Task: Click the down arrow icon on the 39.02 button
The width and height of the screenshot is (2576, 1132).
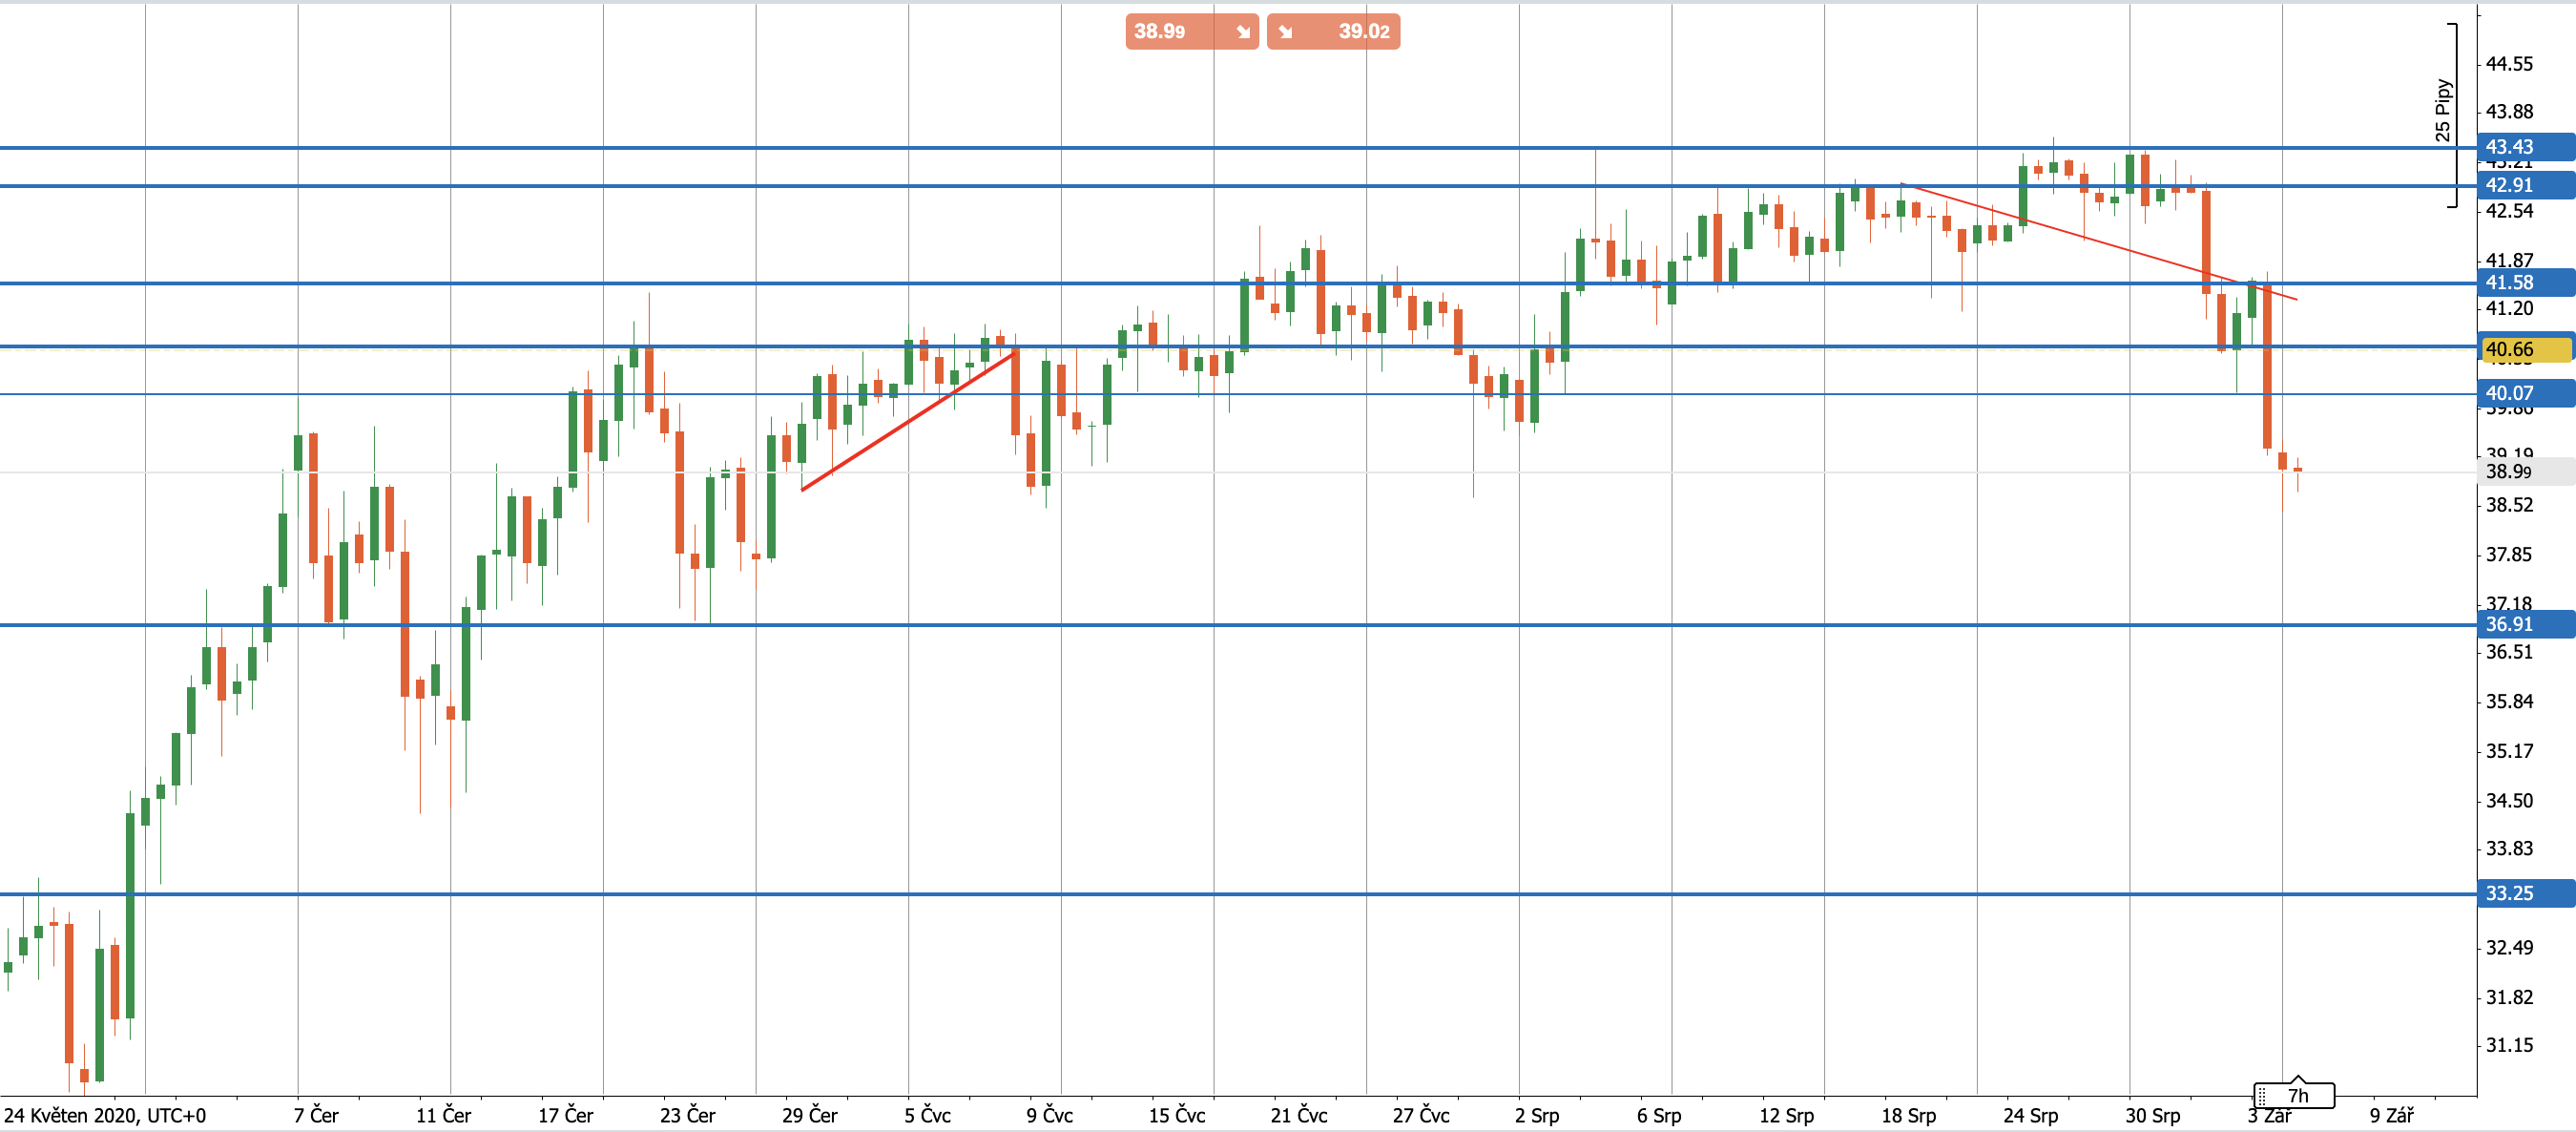Action: (x=1285, y=32)
